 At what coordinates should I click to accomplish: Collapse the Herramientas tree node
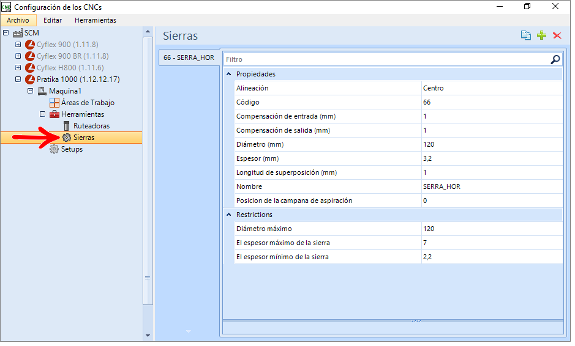pos(42,114)
